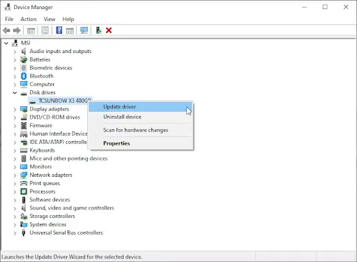This screenshot has width=357, height=262.
Task: Select the System devices label
Action: (x=48, y=224)
